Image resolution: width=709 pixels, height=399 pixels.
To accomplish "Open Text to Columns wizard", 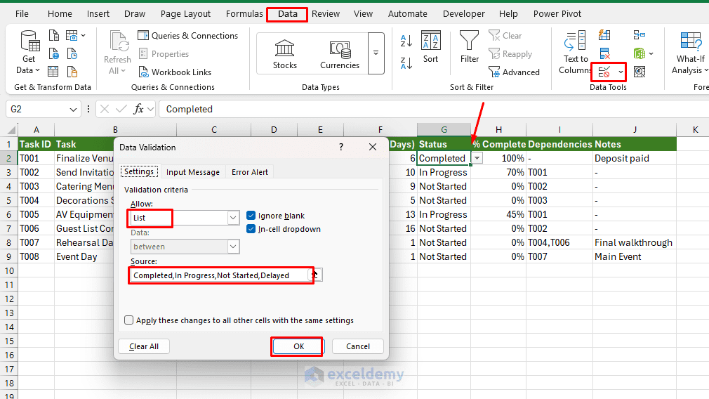I will coord(575,53).
